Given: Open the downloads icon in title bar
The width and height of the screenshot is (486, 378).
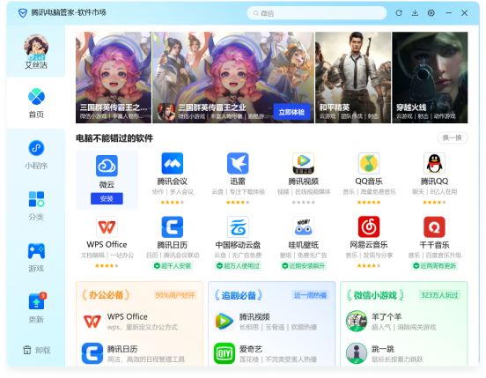Looking at the screenshot, I should [x=415, y=13].
